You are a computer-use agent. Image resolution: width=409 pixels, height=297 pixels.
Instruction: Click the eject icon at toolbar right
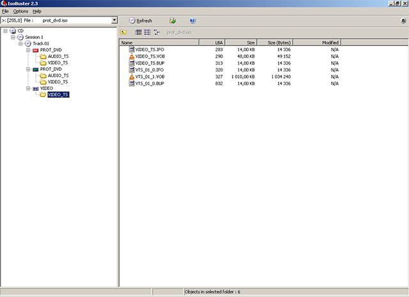tap(403, 20)
